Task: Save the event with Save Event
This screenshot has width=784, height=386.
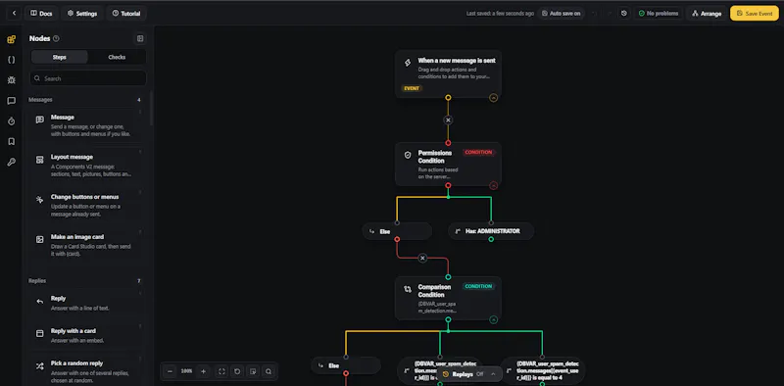Action: (x=755, y=14)
